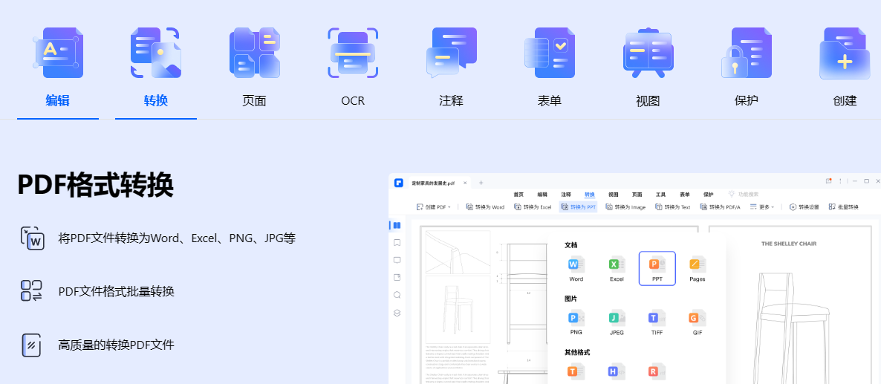Open 视图 in the editor window menu bar
Image resolution: width=881 pixels, height=384 pixels.
[x=613, y=195]
